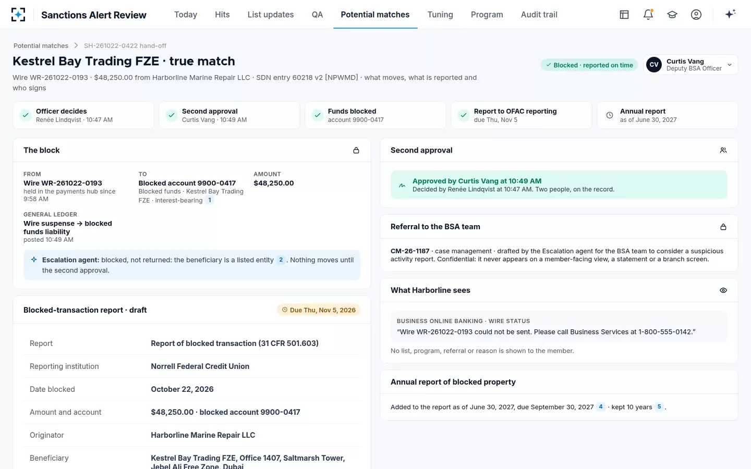
Task: Click the clock icon on Annual report step
Action: coord(610,115)
